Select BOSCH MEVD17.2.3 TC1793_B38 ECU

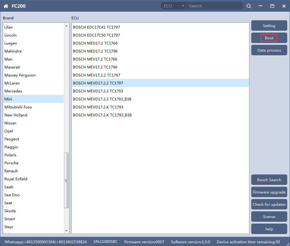[160, 99]
